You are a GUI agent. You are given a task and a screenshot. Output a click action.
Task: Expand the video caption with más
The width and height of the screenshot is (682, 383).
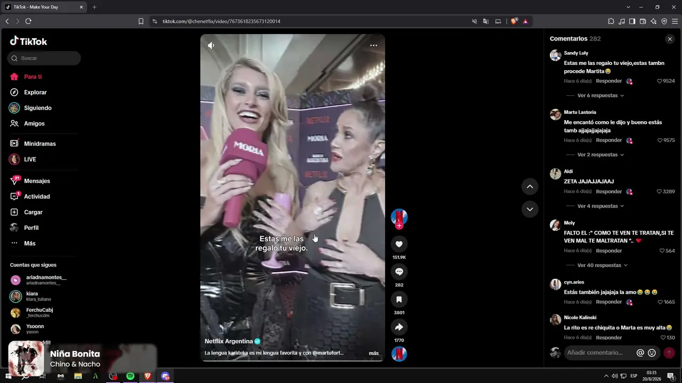tap(374, 353)
